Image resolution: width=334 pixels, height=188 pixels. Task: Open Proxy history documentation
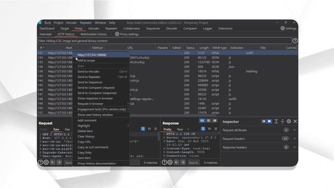click(101, 163)
